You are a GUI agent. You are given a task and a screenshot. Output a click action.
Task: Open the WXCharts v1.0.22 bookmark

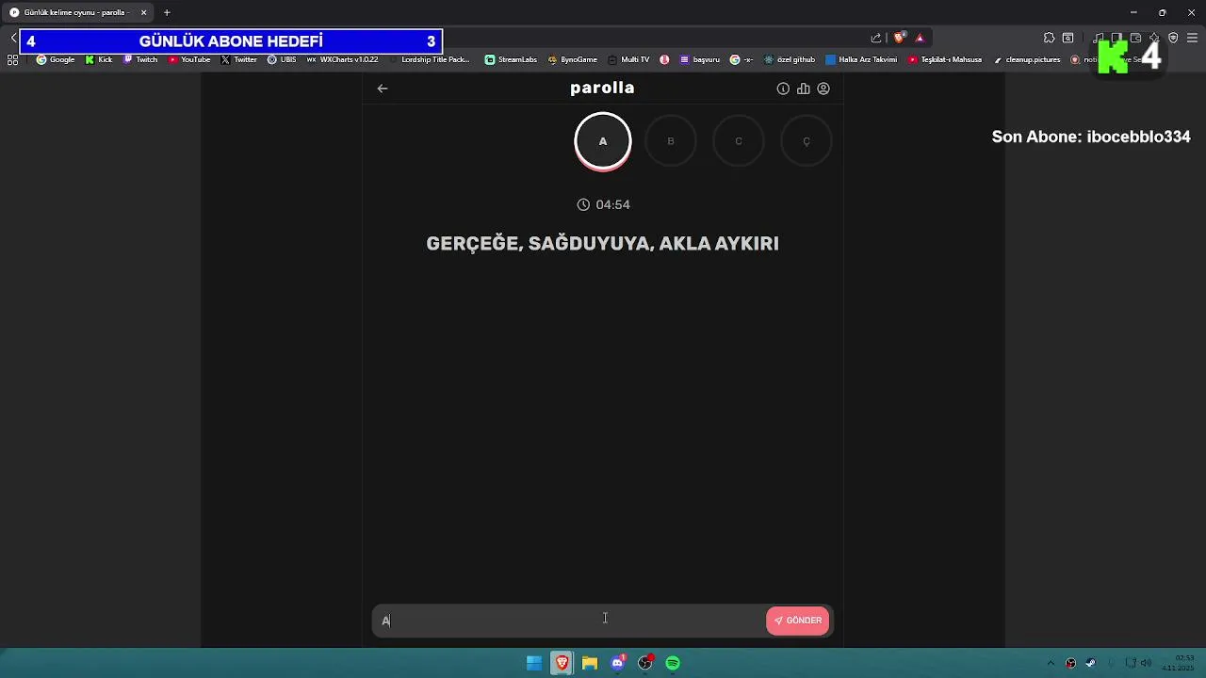[342, 59]
